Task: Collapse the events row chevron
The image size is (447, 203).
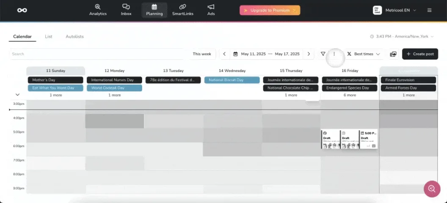Action: (17, 95)
